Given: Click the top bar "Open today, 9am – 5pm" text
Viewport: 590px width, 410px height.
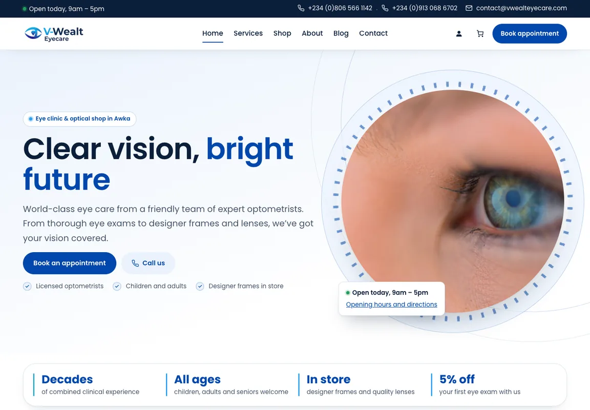Looking at the screenshot, I should coord(67,9).
